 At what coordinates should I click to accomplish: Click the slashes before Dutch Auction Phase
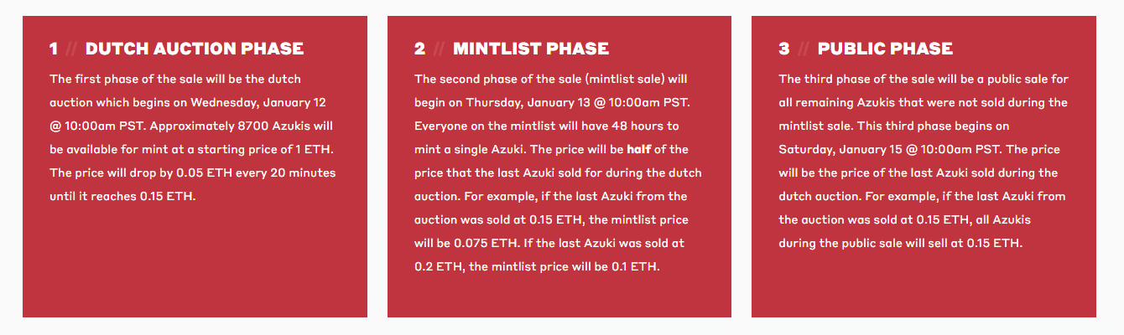point(71,49)
